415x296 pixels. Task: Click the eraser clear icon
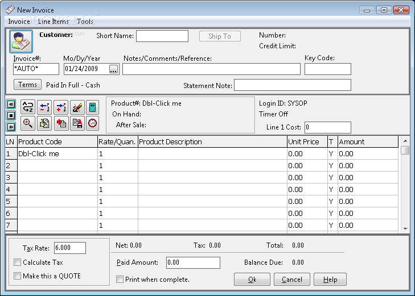[x=77, y=107]
